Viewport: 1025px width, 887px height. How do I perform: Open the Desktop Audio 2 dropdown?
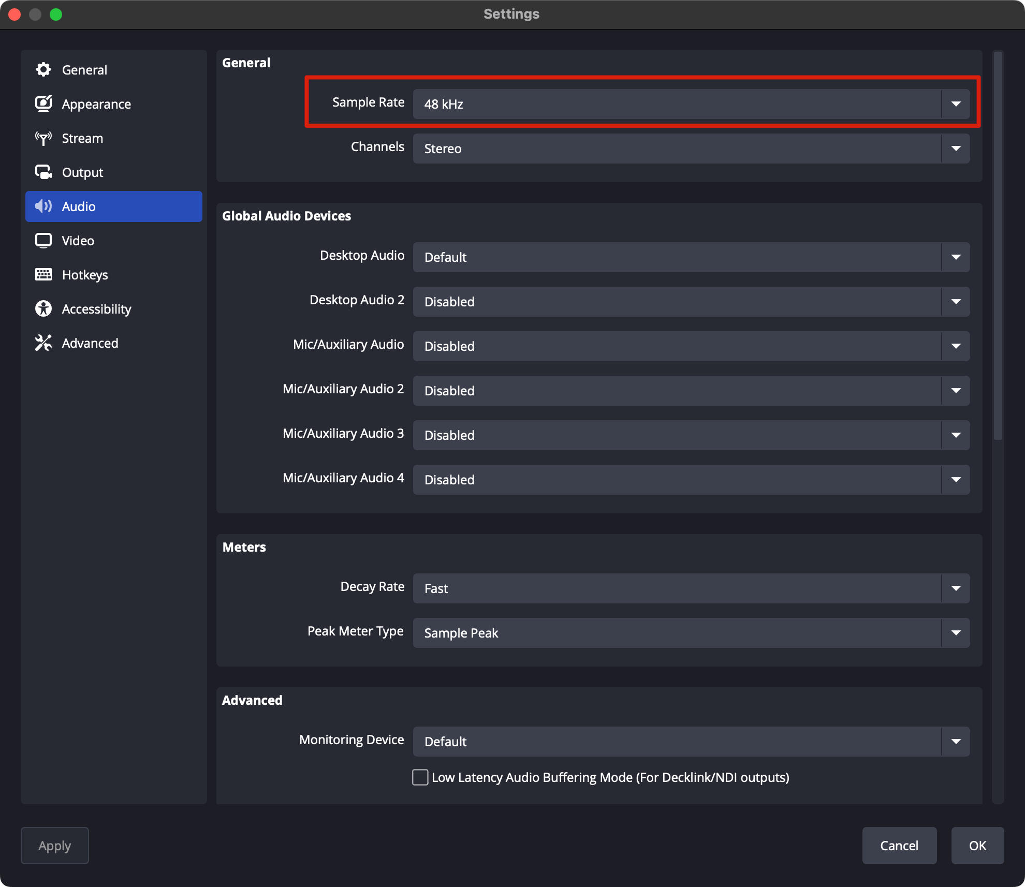click(x=691, y=302)
